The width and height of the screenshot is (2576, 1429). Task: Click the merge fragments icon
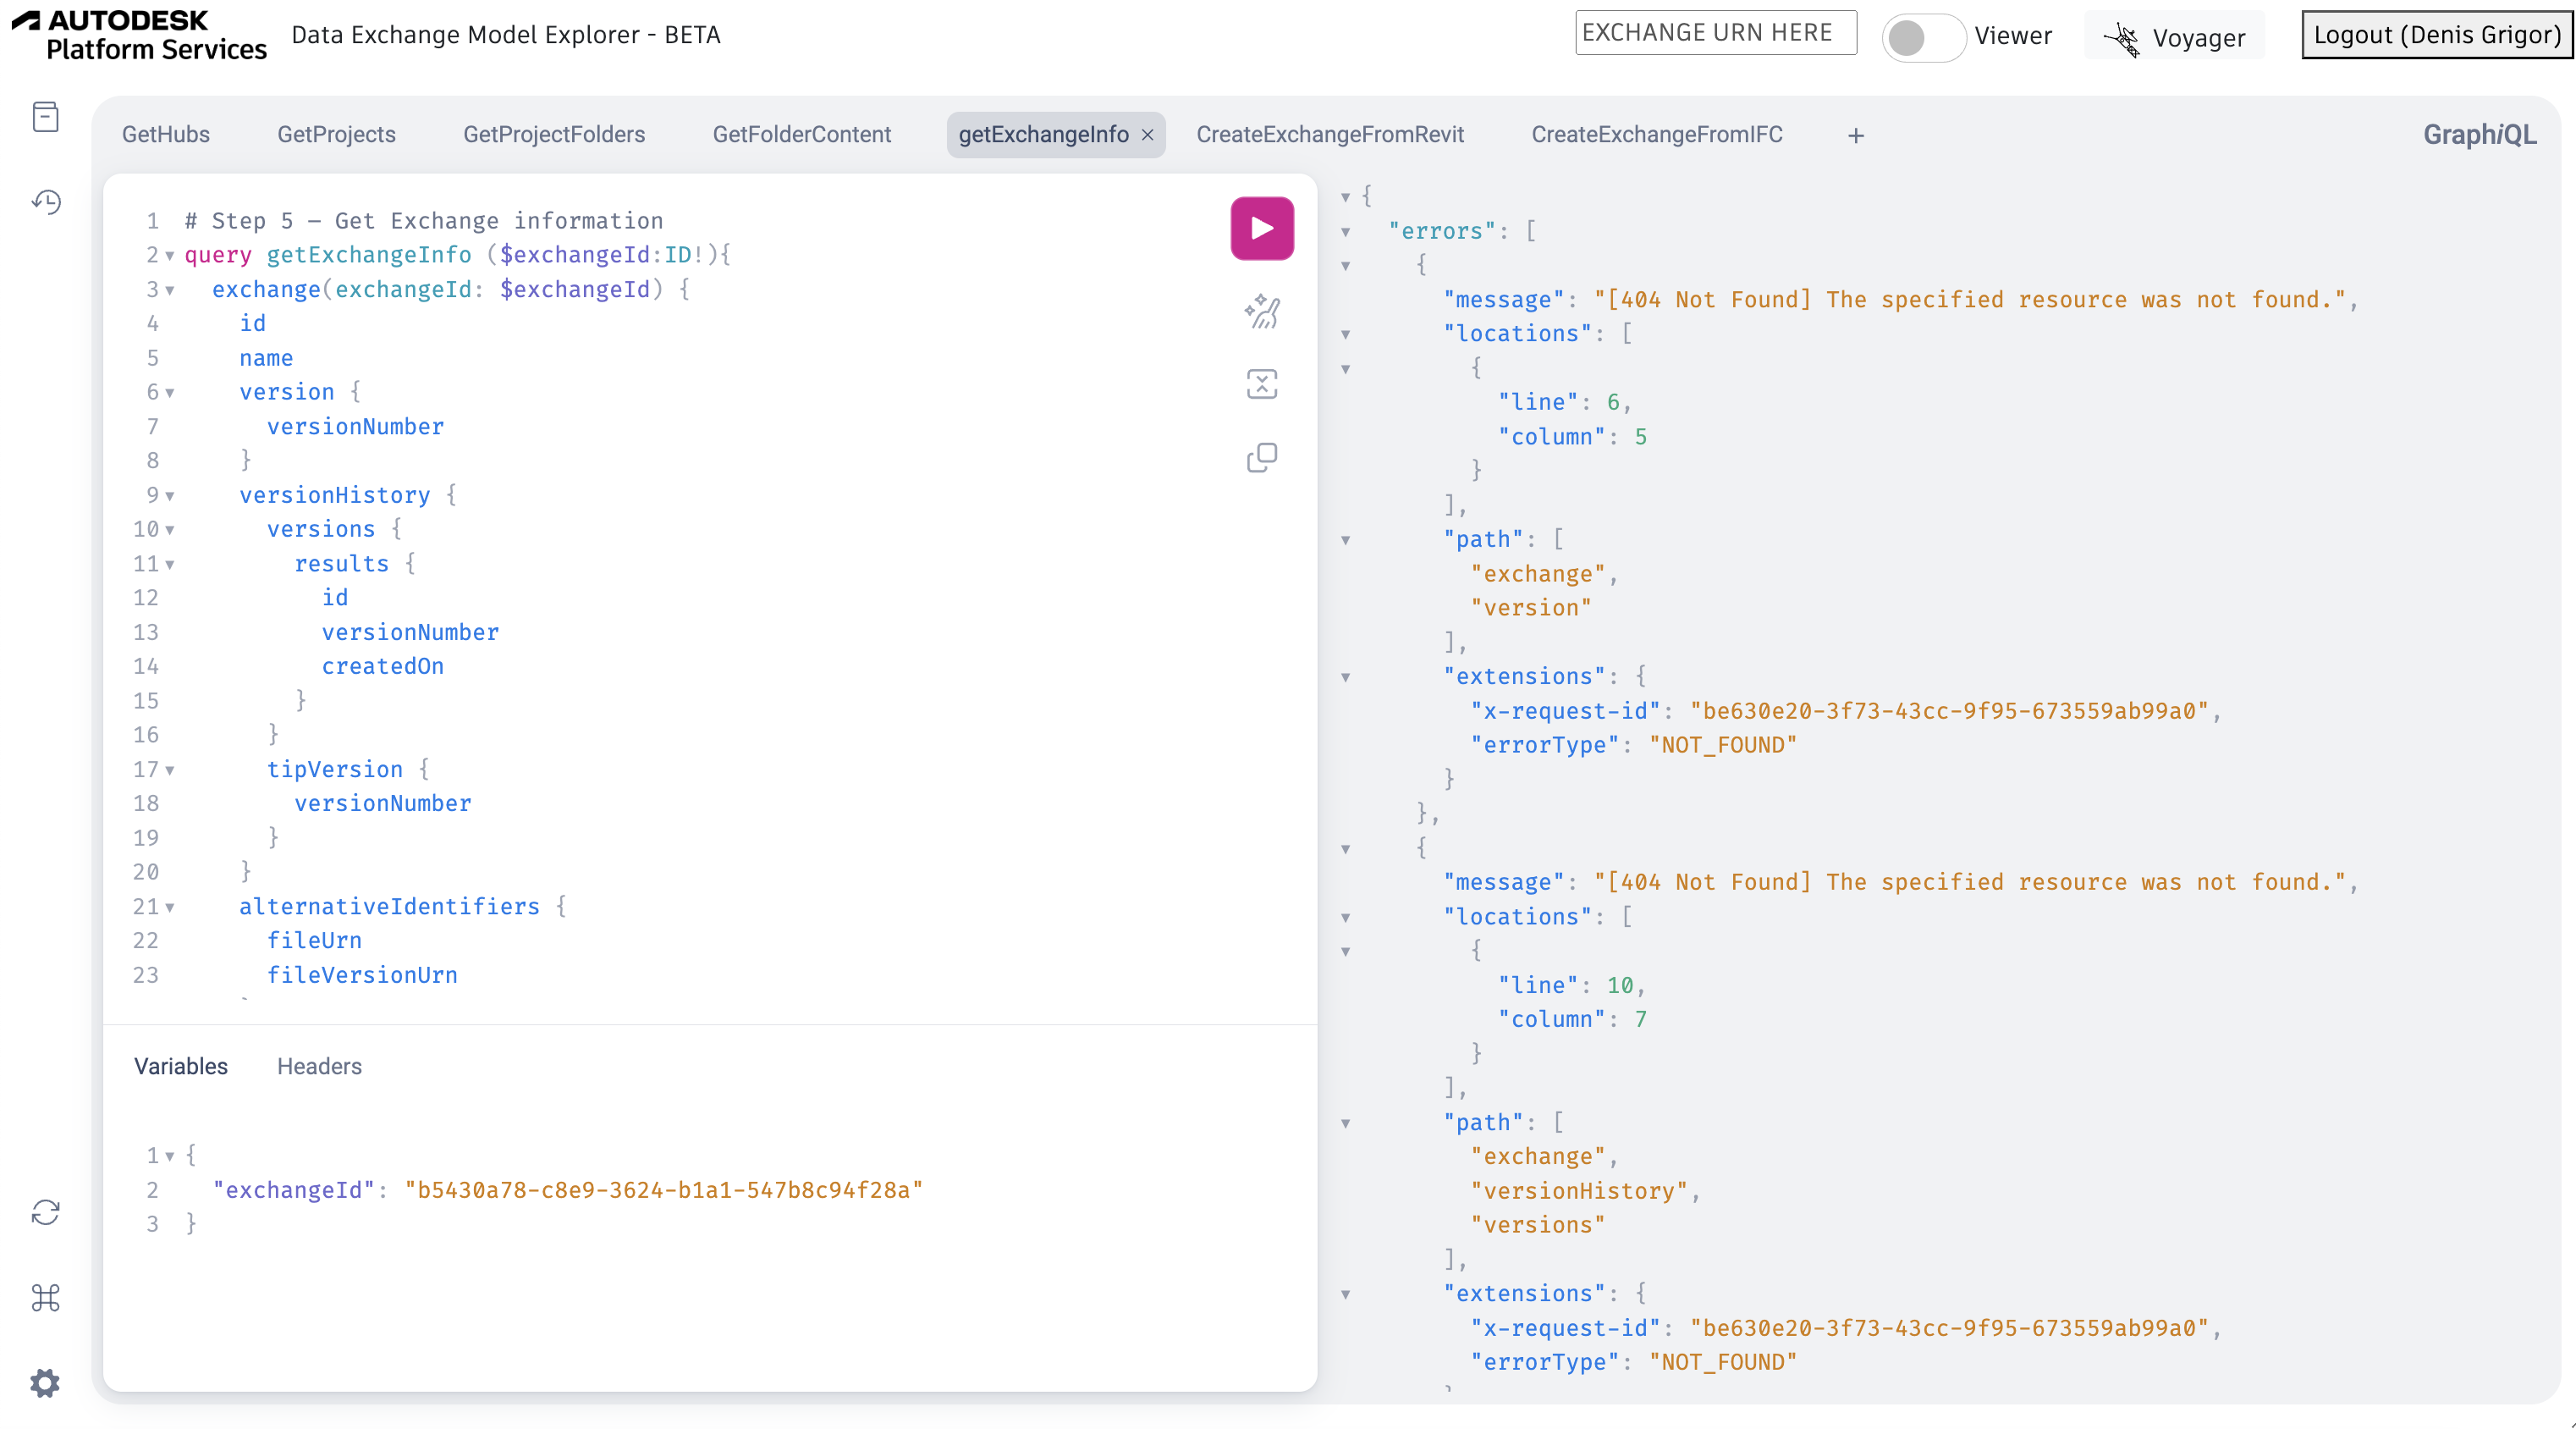(1262, 384)
